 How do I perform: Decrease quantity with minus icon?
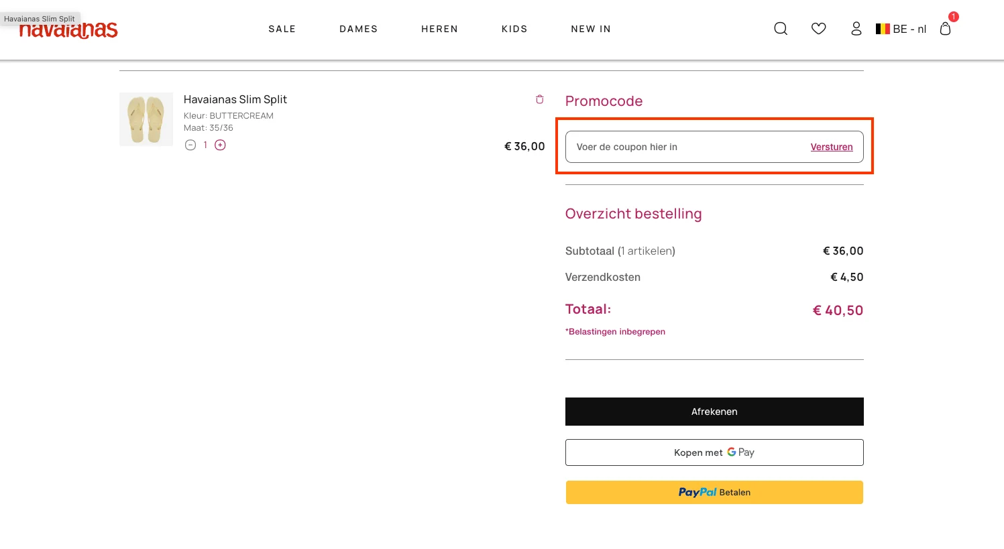tap(190, 145)
